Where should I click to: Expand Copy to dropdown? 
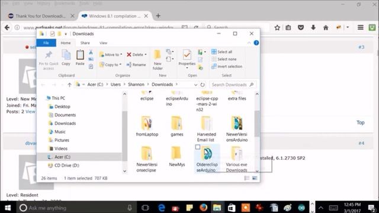120,64
